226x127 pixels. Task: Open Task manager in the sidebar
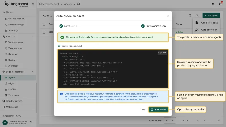[x=18, y=48]
